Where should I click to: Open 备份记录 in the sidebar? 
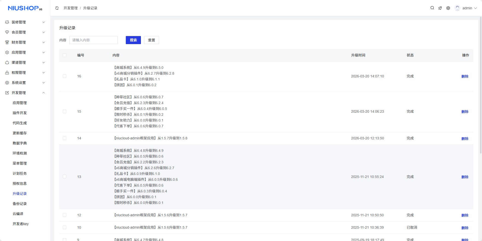point(20,204)
